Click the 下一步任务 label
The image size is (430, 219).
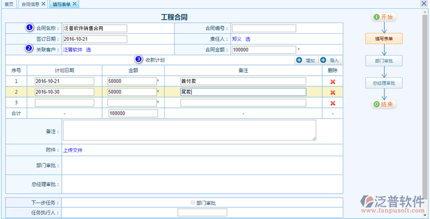pos(45,202)
